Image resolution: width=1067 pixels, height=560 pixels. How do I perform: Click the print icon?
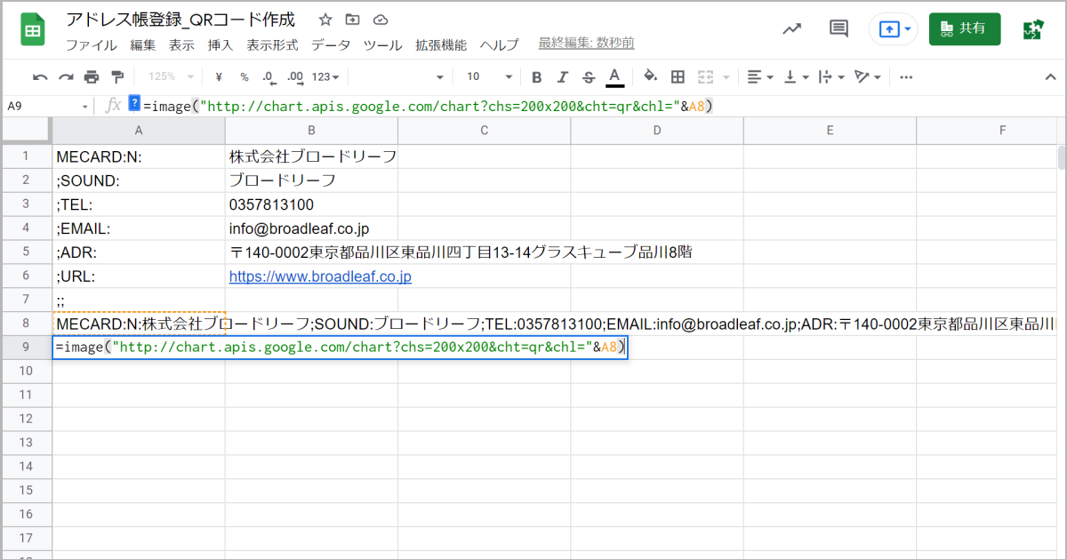click(x=92, y=77)
